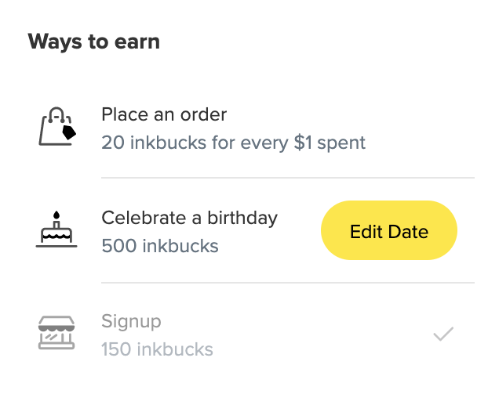Click "20 inkbucks for every $1 spent" text

coord(233,143)
